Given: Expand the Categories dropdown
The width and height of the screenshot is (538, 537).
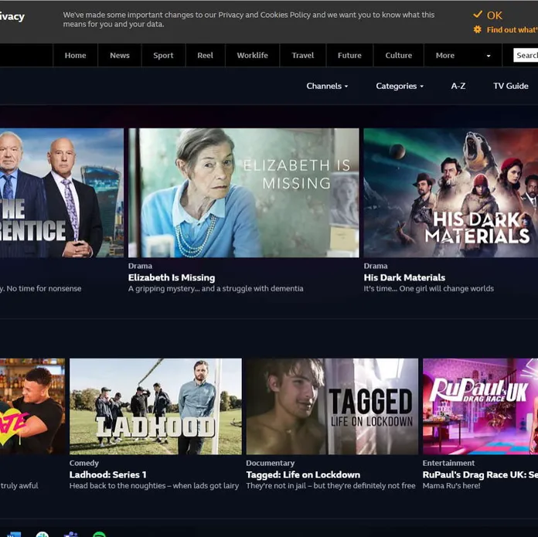Looking at the screenshot, I should 399,86.
